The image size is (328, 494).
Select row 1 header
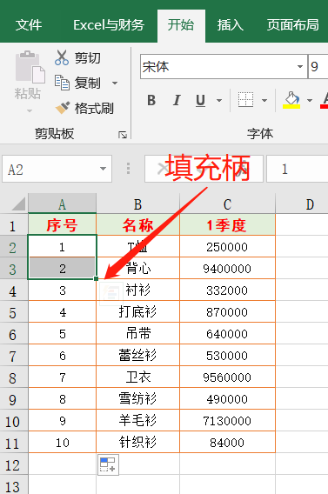(x=14, y=225)
